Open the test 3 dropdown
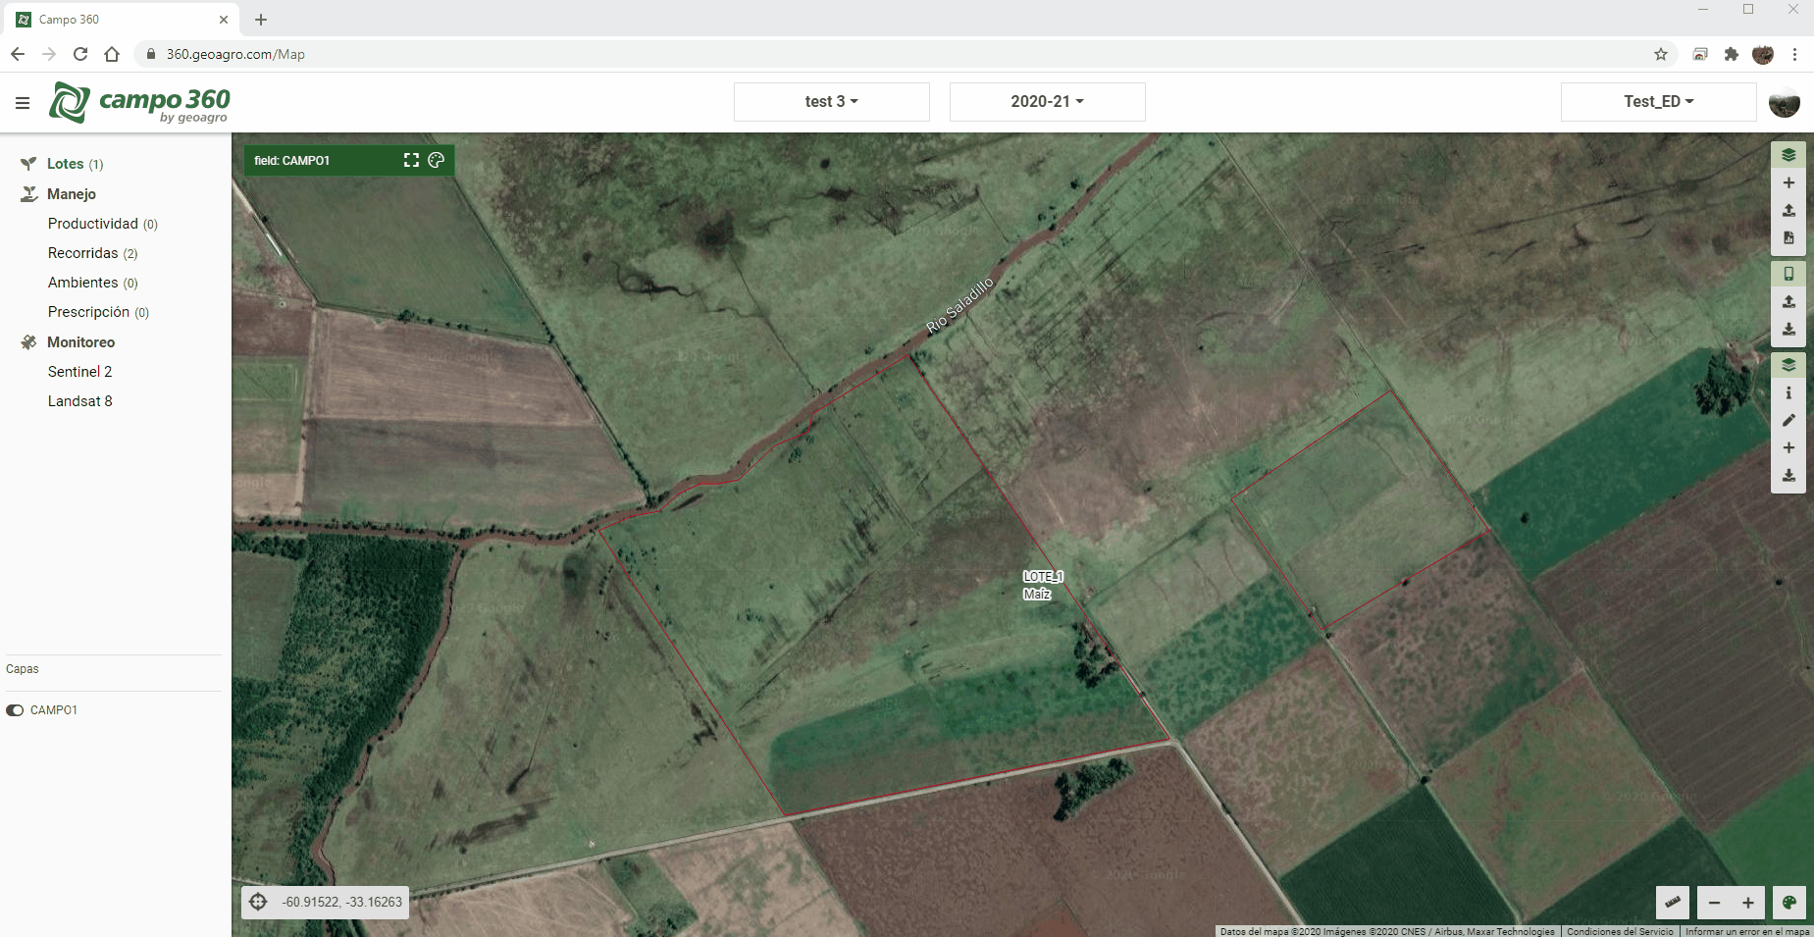Screen dimensions: 1814x937 tap(832, 102)
